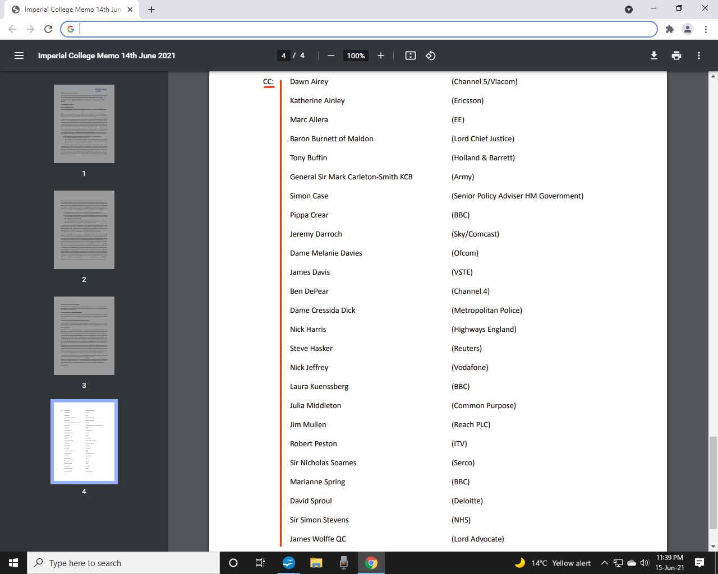The image size is (718, 574).
Task: Click the zoom out minus icon
Action: tap(331, 55)
